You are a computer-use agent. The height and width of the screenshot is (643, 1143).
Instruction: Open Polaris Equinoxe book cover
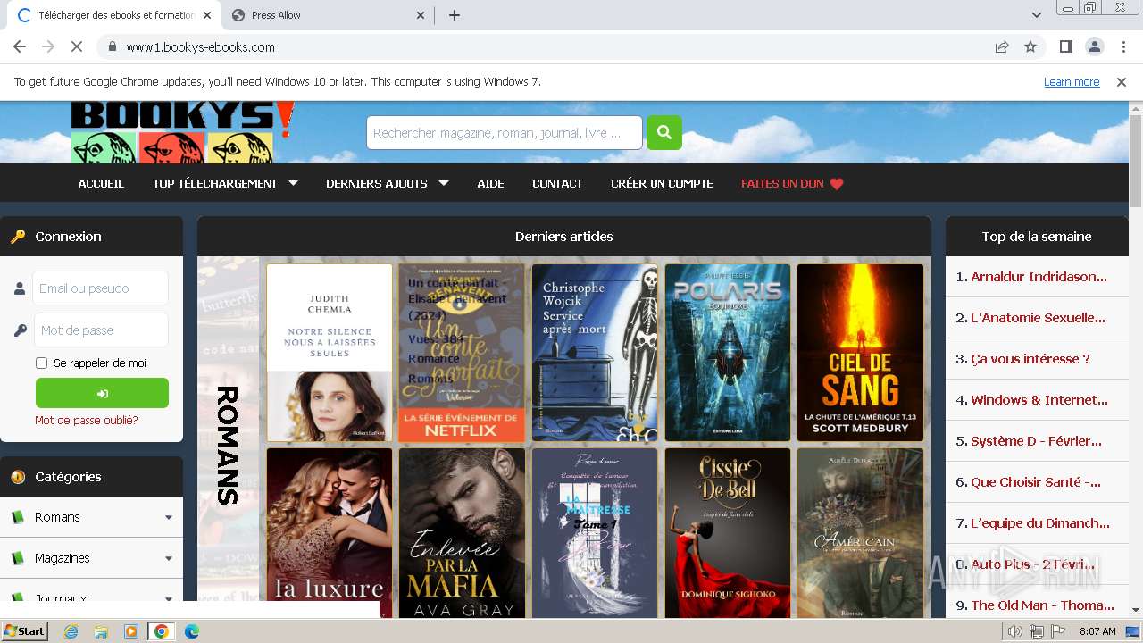click(x=727, y=353)
